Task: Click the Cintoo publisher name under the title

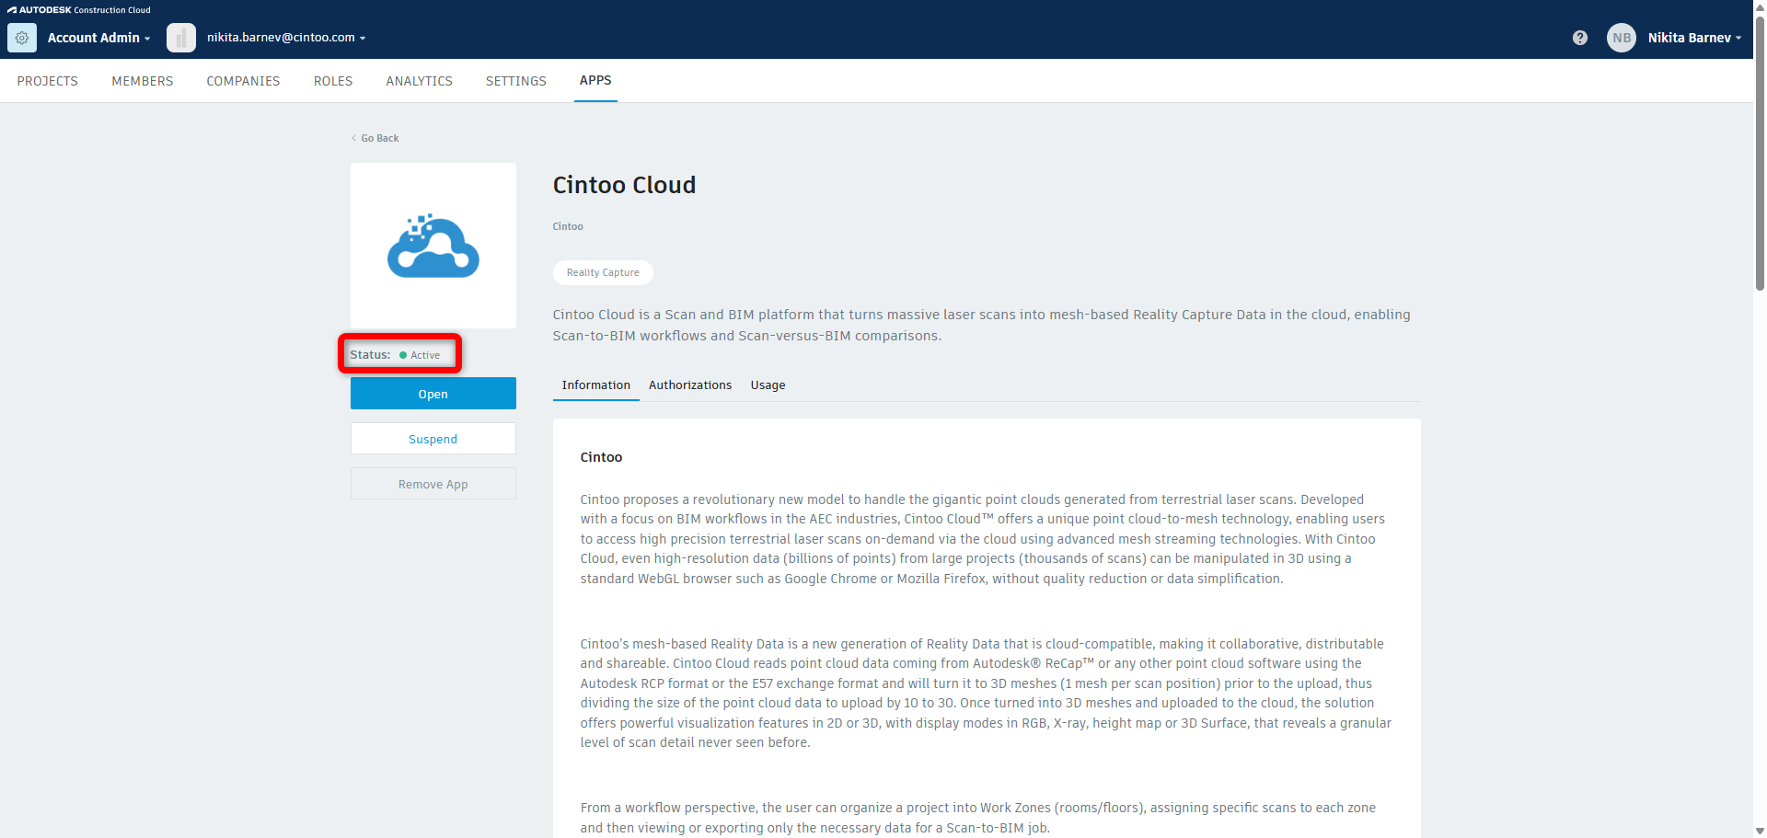Action: tap(568, 226)
